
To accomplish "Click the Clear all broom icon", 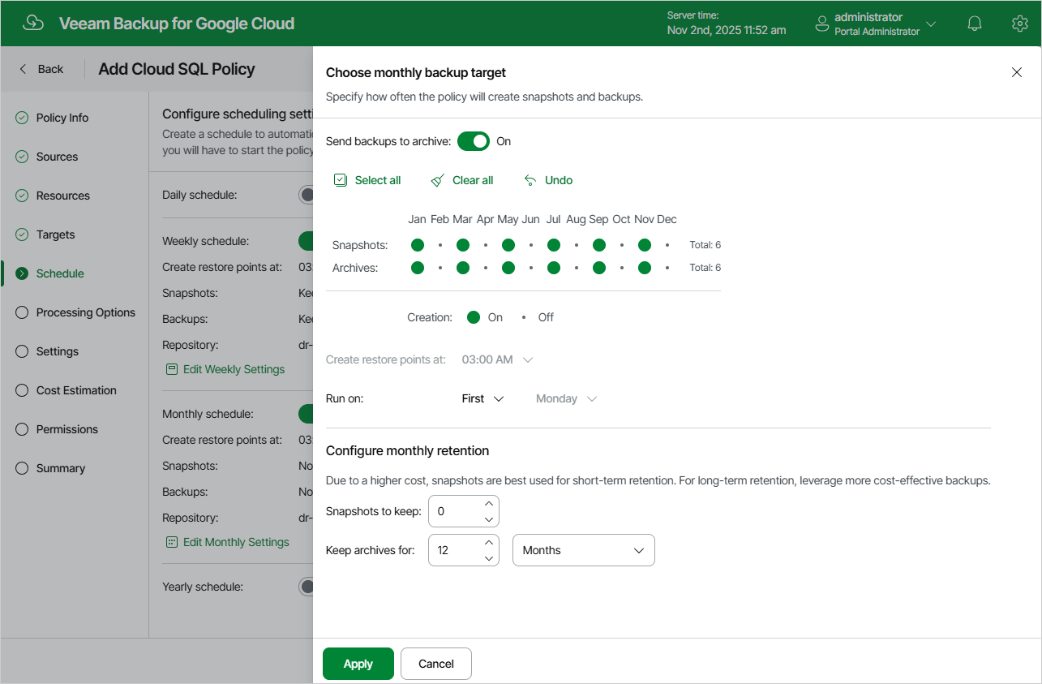I will (x=438, y=180).
